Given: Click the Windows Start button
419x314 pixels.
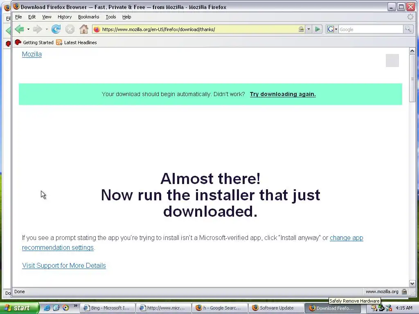Looking at the screenshot, I should tap(19, 308).
